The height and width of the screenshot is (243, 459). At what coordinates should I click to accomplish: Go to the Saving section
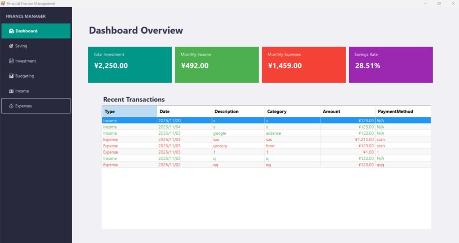click(36, 46)
